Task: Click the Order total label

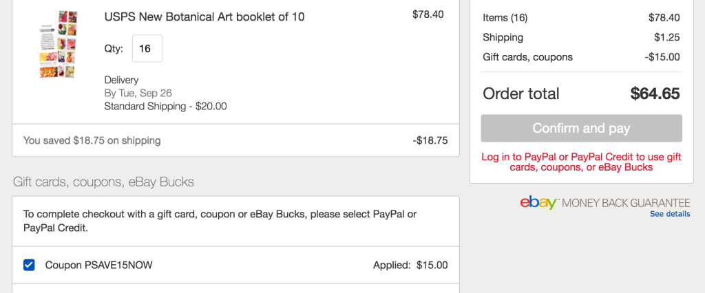Action: (521, 94)
